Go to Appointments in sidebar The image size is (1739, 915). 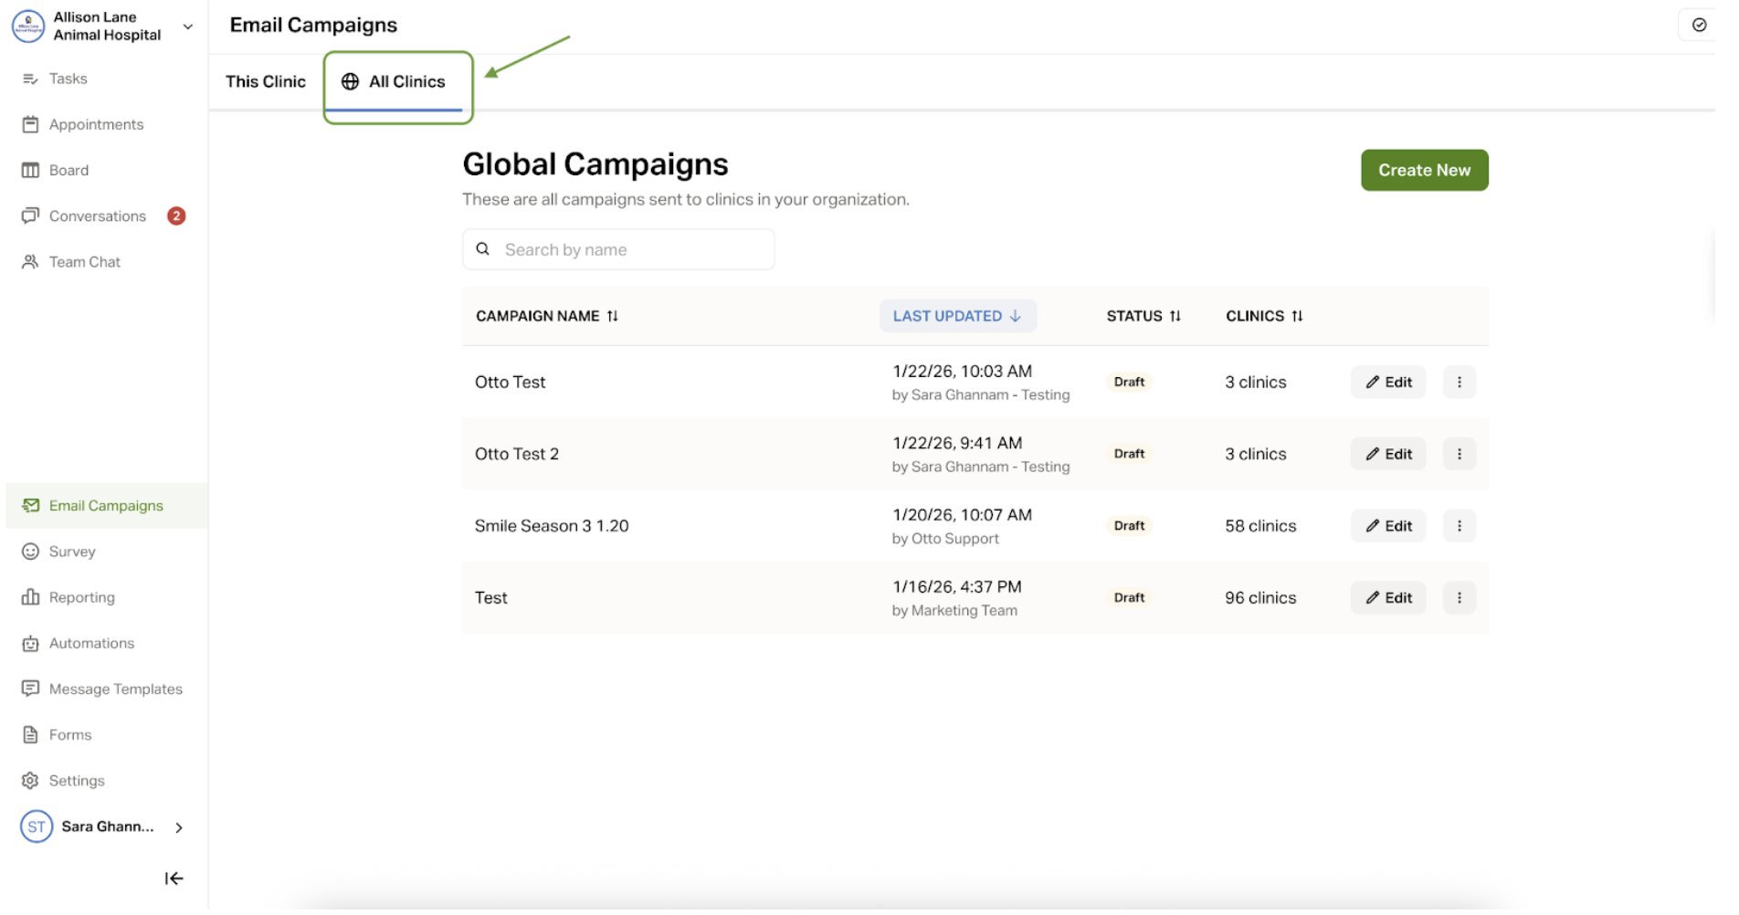(x=95, y=124)
